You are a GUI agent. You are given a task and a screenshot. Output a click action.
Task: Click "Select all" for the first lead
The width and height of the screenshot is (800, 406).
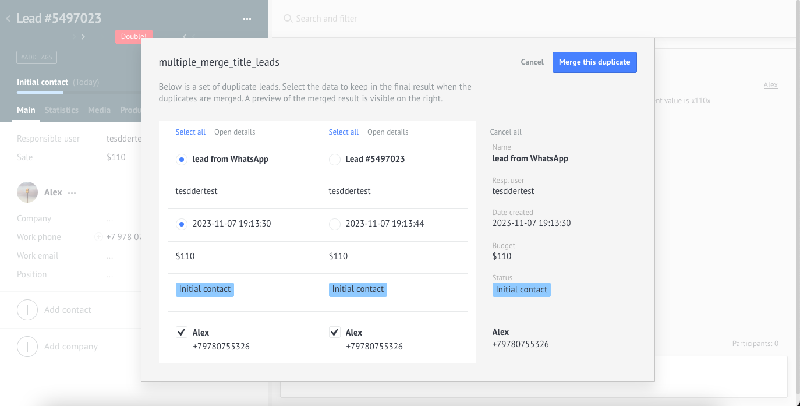tap(190, 132)
